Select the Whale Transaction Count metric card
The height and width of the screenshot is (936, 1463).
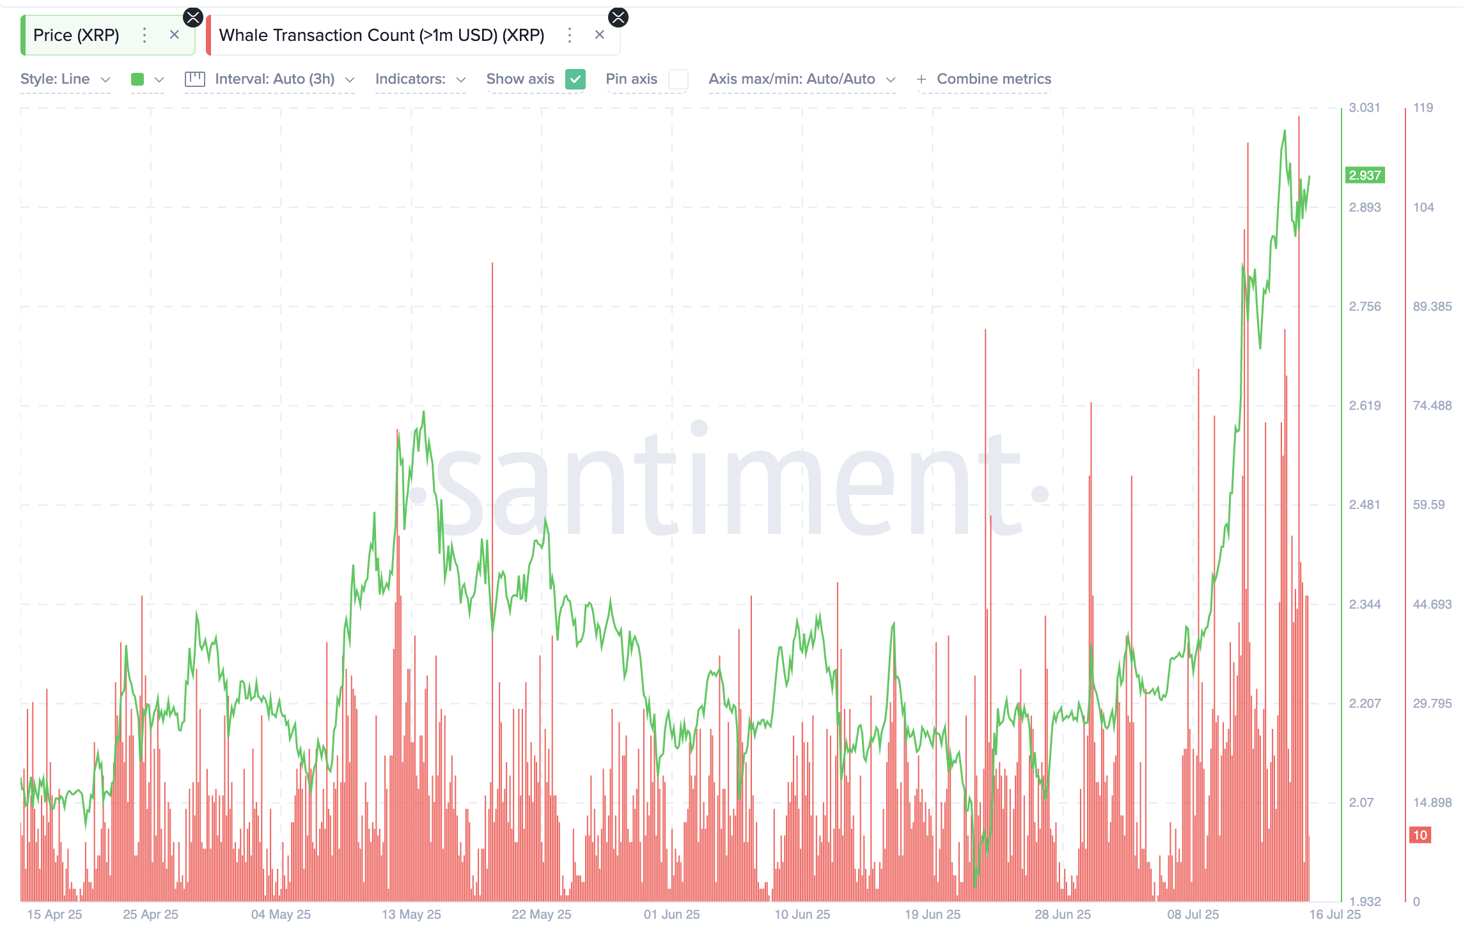point(382,35)
